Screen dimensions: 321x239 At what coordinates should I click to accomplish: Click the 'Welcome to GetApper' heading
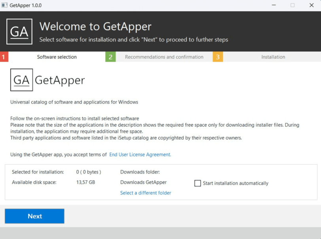tap(95, 27)
